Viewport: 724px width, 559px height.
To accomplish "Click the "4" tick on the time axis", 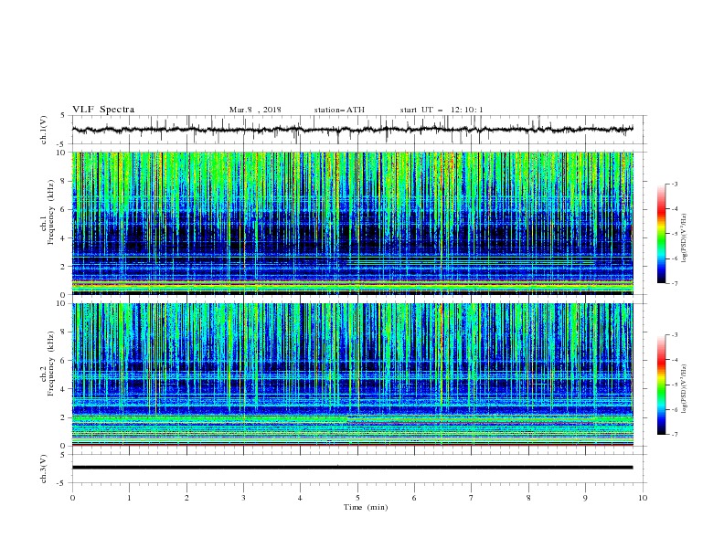I will (x=300, y=498).
